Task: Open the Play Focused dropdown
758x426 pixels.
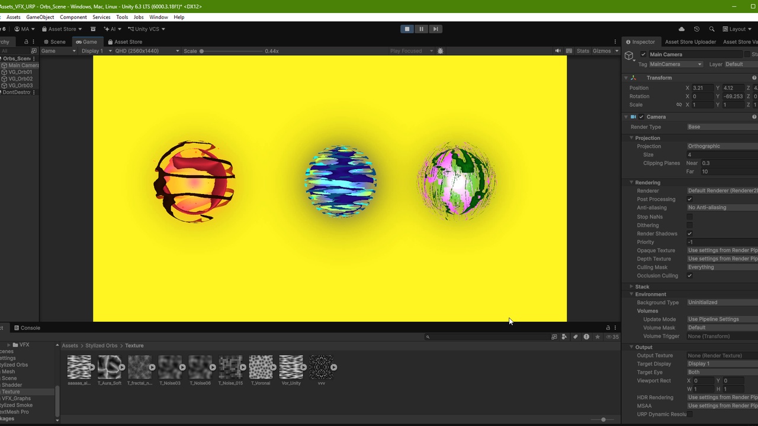Action: point(411,51)
